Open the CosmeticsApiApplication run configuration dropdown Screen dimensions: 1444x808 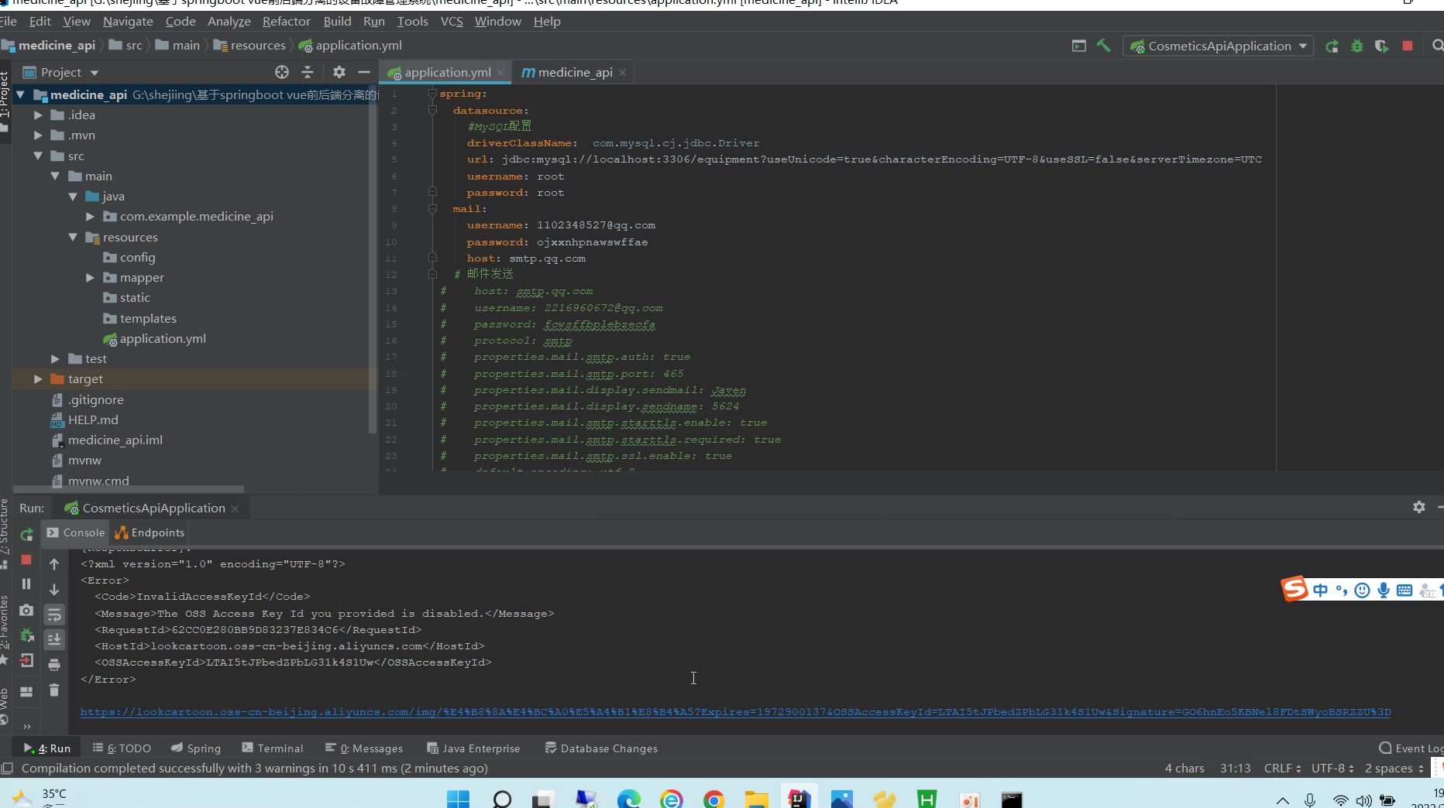pyautogui.click(x=1218, y=46)
